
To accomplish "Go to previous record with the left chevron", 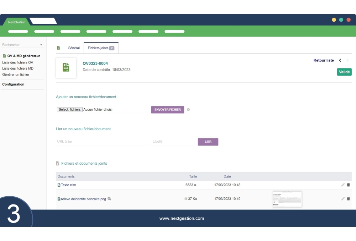I will (340, 60).
